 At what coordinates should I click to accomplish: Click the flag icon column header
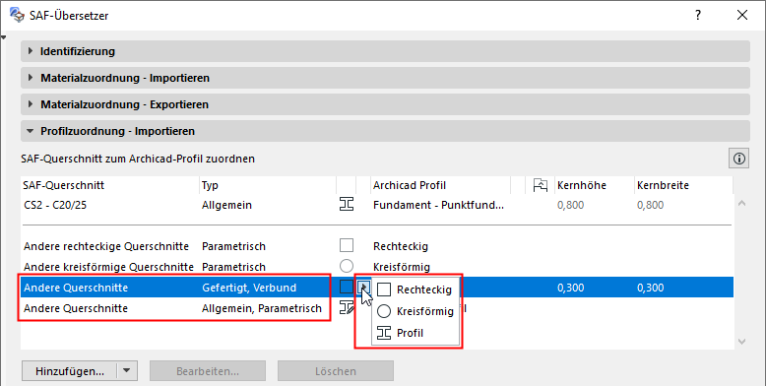tap(540, 185)
